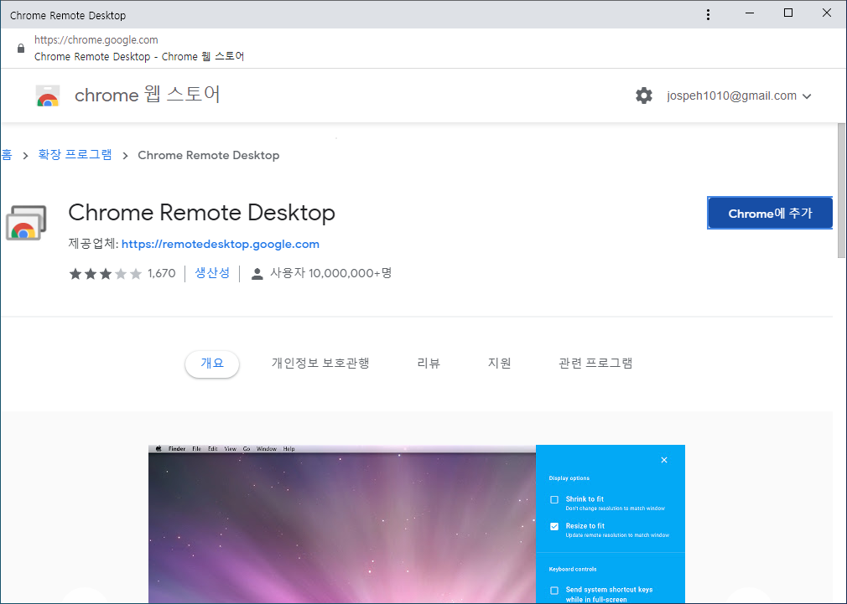Click the page vertical scrollbar

click(x=841, y=190)
